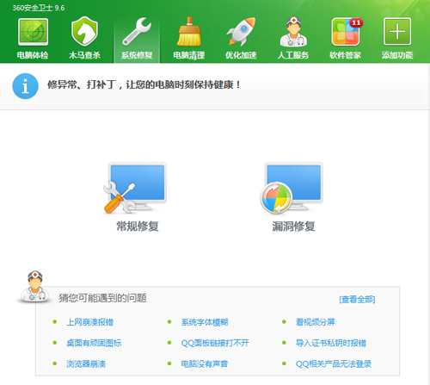Open the 查看全部 link

(357, 300)
